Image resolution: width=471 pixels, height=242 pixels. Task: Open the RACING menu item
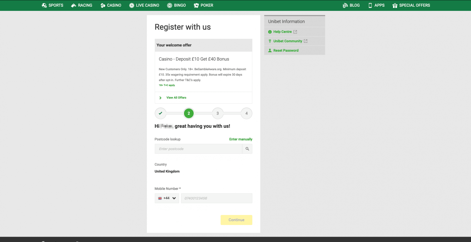(82, 5)
